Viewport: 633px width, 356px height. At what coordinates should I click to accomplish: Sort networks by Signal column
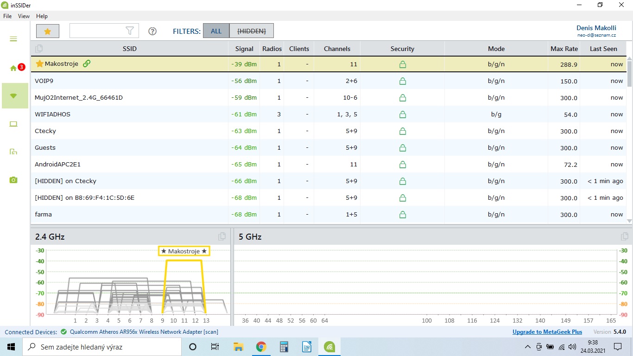[244, 49]
